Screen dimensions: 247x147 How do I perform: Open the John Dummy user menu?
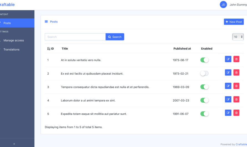238,5
